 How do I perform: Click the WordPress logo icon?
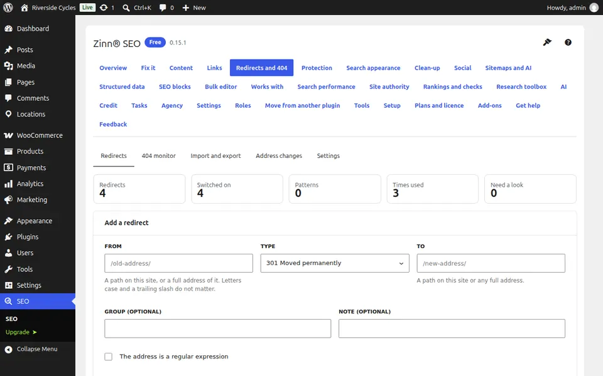click(8, 8)
